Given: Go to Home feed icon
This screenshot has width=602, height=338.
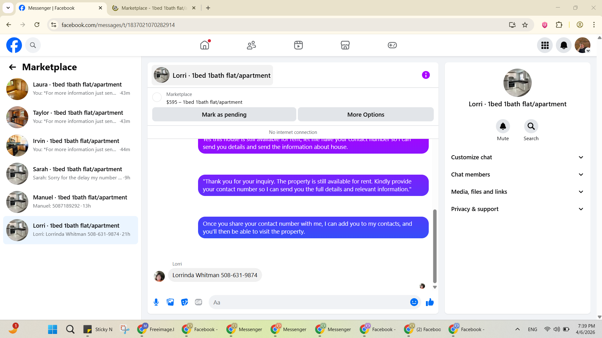Looking at the screenshot, I should [205, 45].
